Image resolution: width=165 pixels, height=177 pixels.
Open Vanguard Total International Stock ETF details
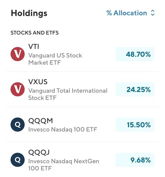click(x=68, y=94)
